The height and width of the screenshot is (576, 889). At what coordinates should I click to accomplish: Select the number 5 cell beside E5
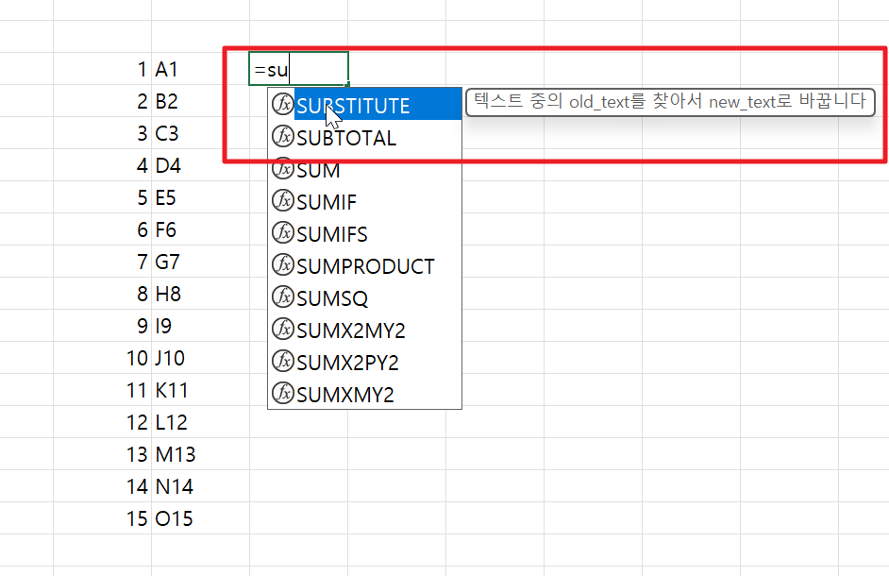coord(103,197)
